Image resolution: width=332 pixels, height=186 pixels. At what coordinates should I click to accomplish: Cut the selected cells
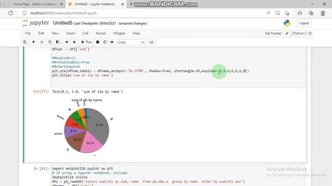point(42,42)
